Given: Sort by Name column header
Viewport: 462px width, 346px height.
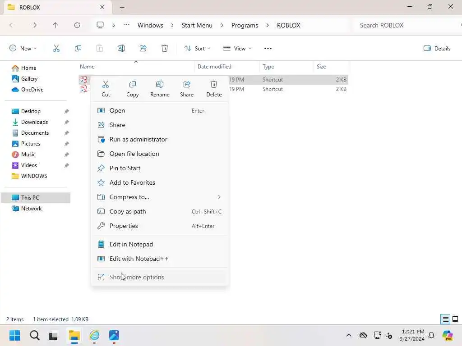Looking at the screenshot, I should click(x=136, y=67).
